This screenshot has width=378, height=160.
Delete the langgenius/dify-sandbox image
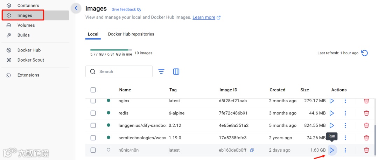coord(366,125)
